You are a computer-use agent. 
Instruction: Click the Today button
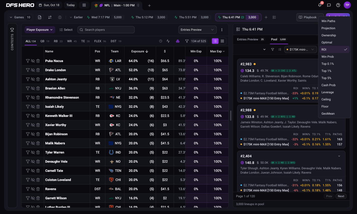(x=70, y=5)
